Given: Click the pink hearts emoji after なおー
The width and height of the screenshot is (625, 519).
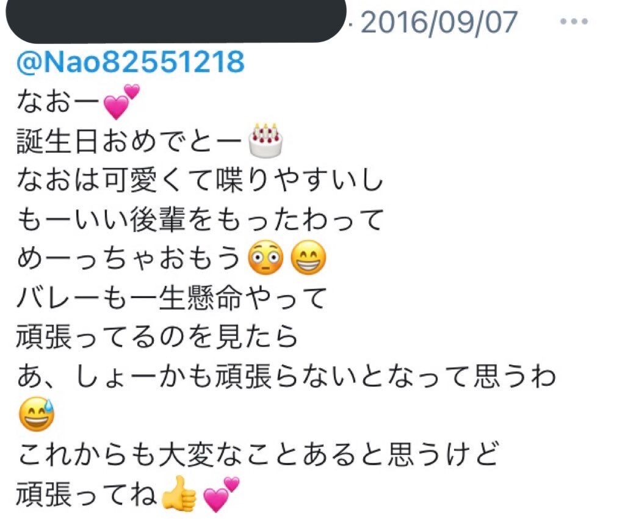Looking at the screenshot, I should coord(121,101).
